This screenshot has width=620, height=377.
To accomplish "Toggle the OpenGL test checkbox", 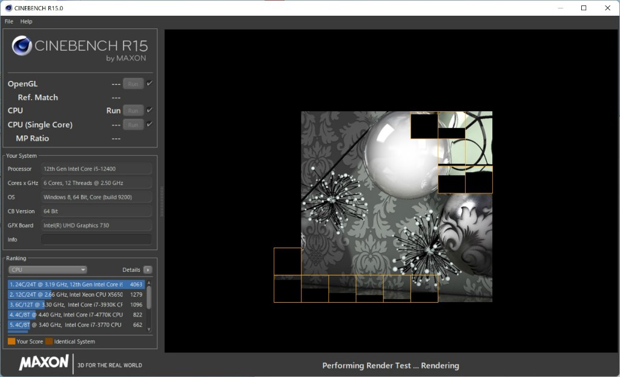I will (x=150, y=83).
